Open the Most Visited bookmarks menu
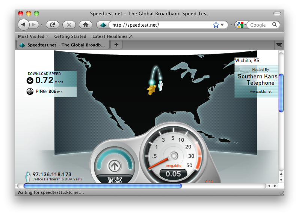 point(33,36)
